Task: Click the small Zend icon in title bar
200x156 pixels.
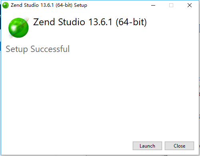Action: coord(6,5)
